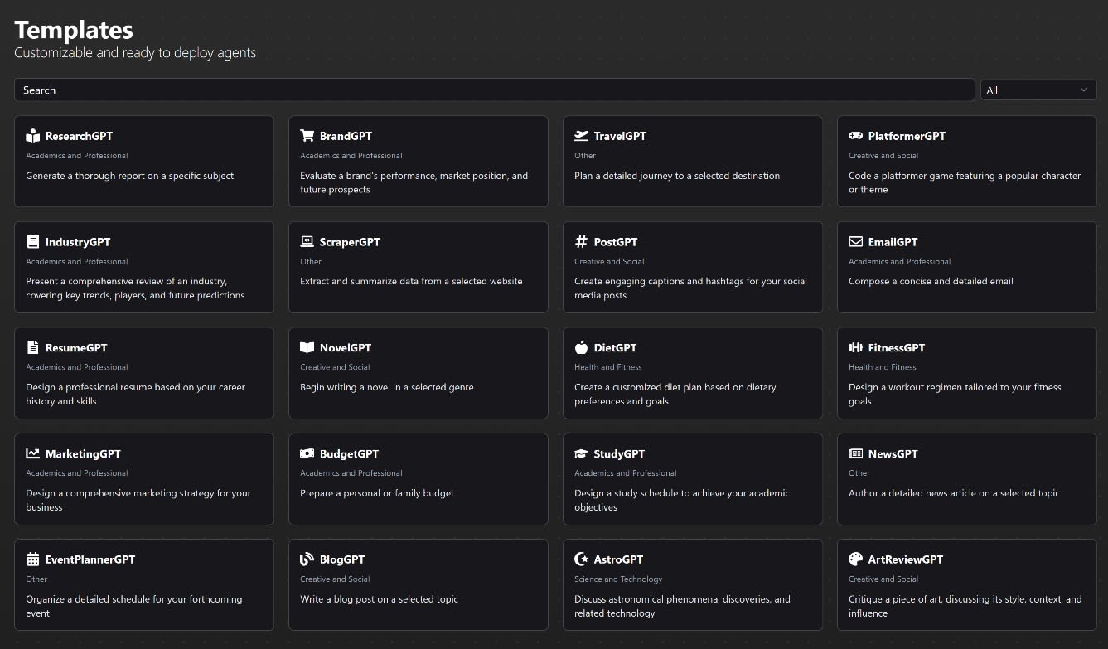This screenshot has height=649, width=1108.
Task: Click the EmailGPT envelope icon
Action: [x=855, y=242]
